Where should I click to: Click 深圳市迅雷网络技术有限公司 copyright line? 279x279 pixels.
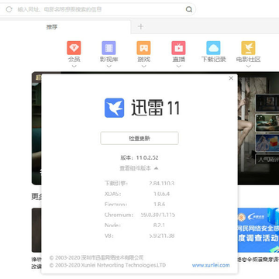[x=96, y=257]
